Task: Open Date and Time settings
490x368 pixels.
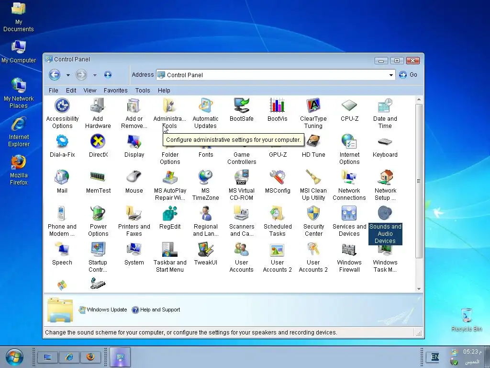Action: pyautogui.click(x=385, y=113)
